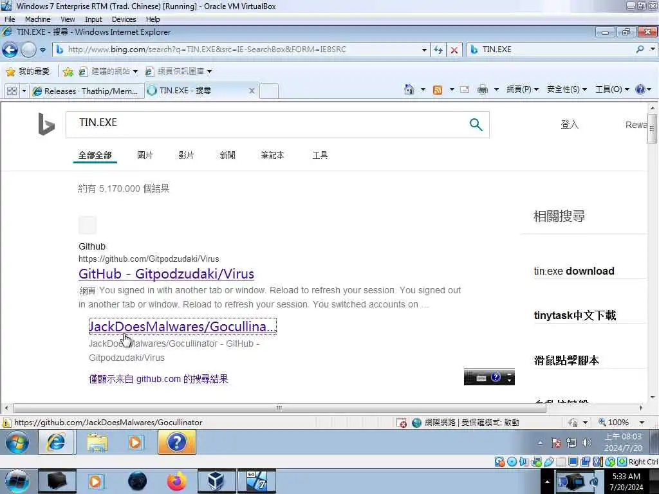Viewport: 659px width, 494px height.
Task: Click the RSS feeds icon
Action: coord(438,89)
